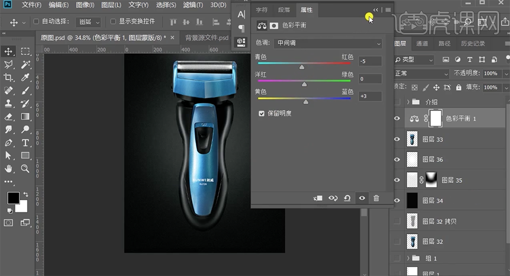This screenshot has height=276, width=510.
Task: Select the Eyedropper tool
Action: (25, 77)
